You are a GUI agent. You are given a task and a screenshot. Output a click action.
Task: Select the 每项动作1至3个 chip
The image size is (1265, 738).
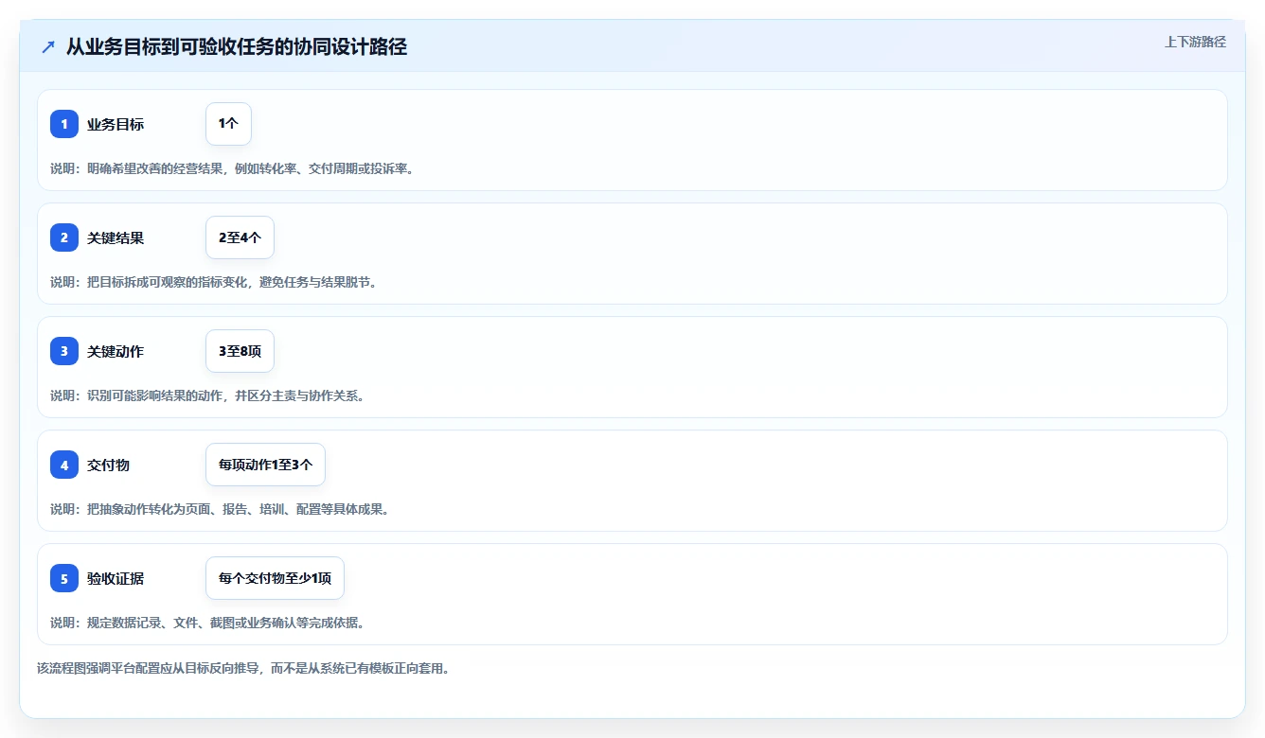(x=265, y=465)
